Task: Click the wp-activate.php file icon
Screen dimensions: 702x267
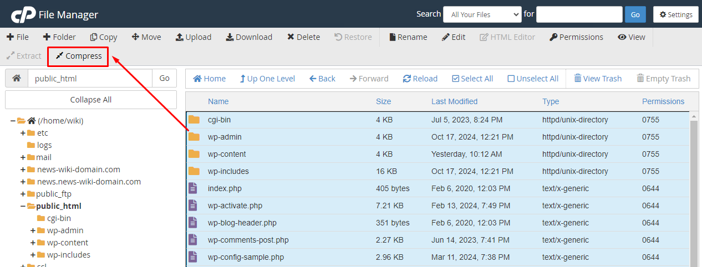Action: [x=193, y=206]
